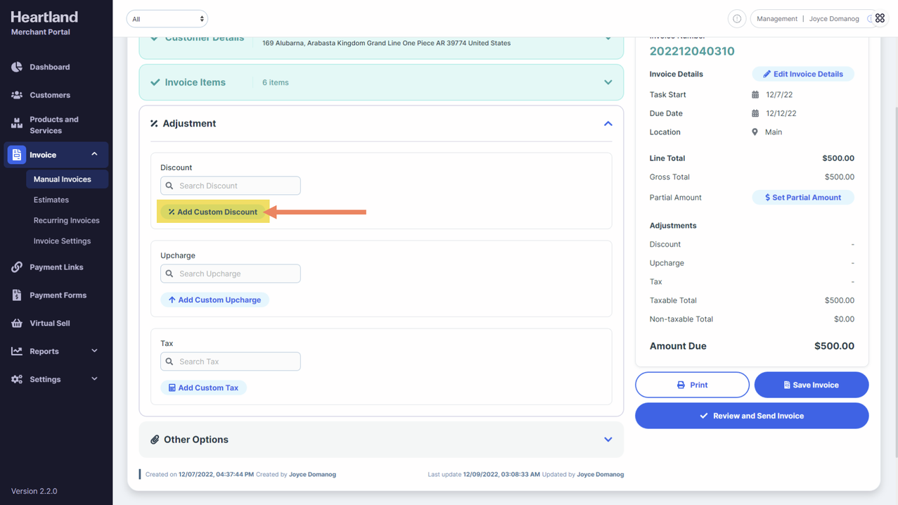This screenshot has width=898, height=505.
Task: Click the Heartland Merchant Portal logo
Action: click(x=44, y=23)
